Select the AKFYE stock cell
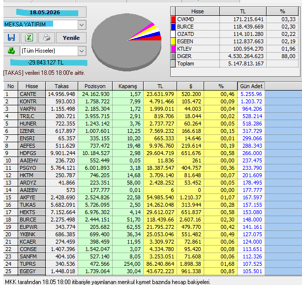This screenshot has width=302, height=285. 32,197
